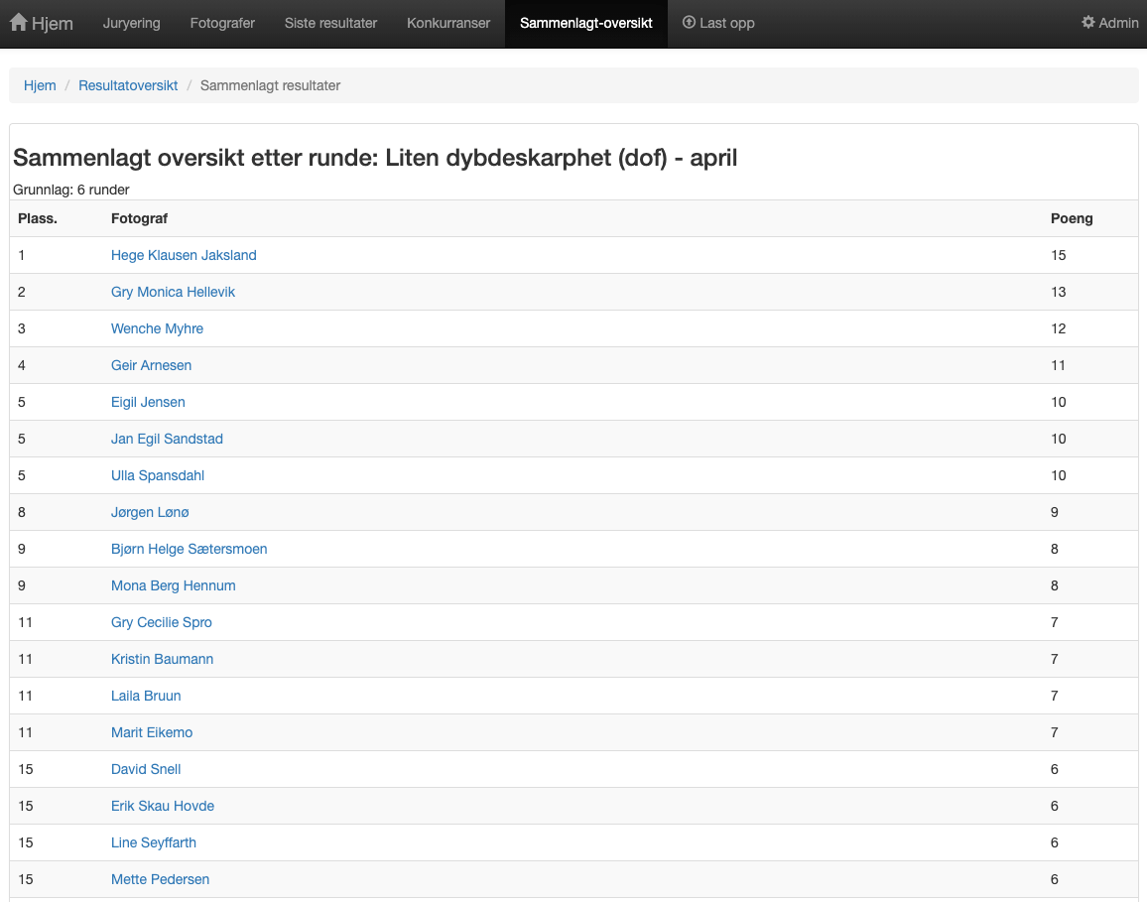Click score 13 in Gry Monica Hellevik row
The image size is (1147, 902).
[x=1059, y=292]
